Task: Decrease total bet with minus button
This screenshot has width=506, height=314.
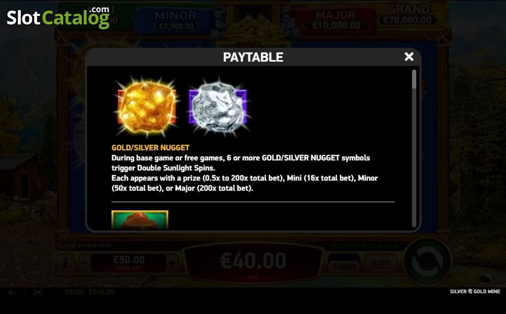Action: point(85,263)
